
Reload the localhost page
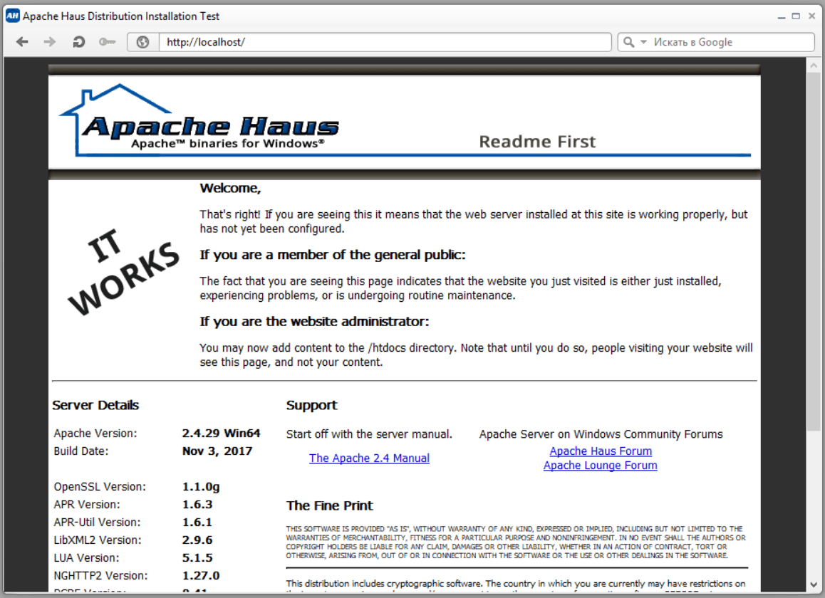(78, 42)
